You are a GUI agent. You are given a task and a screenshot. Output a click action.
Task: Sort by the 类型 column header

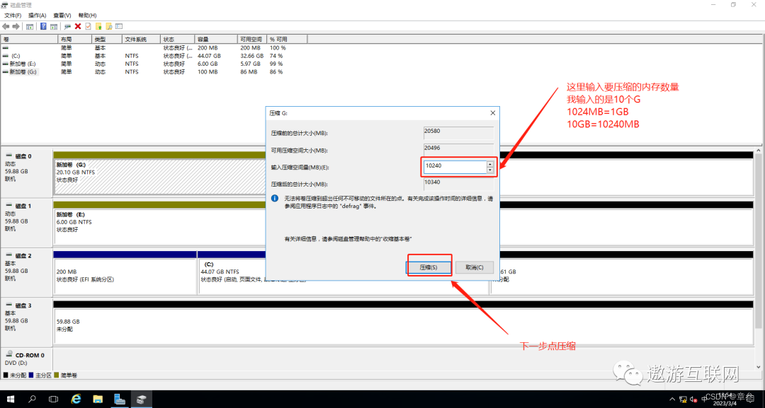click(106, 39)
